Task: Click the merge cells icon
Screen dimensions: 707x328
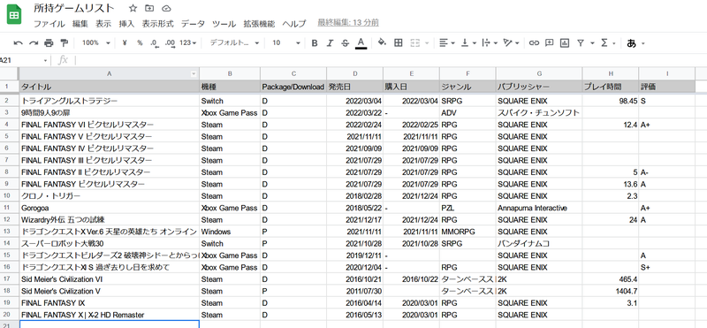Action: point(414,42)
